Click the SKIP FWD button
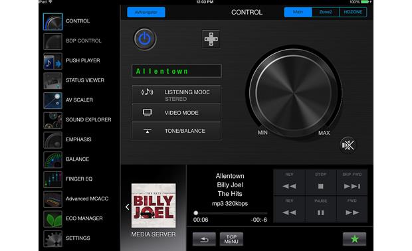 click(352, 183)
